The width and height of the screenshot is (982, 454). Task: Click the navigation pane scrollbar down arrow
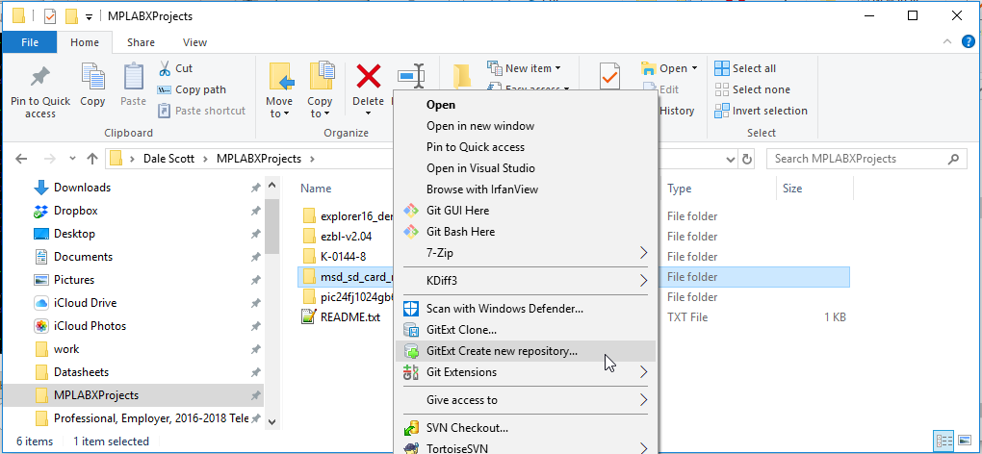(271, 421)
